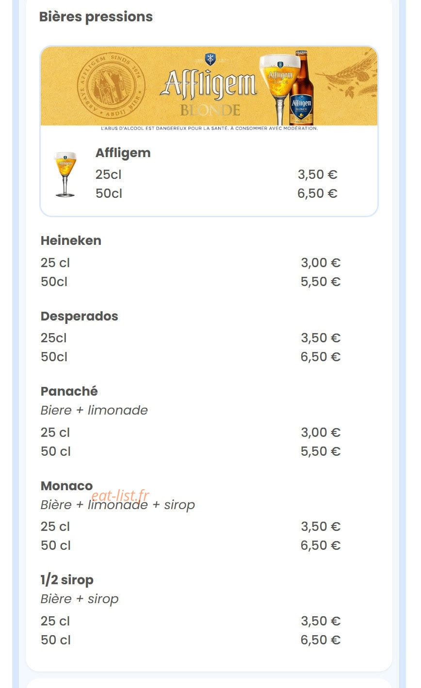Click the eat-list.fr watermark link
Image resolution: width=421 pixels, height=688 pixels.
pos(120,496)
